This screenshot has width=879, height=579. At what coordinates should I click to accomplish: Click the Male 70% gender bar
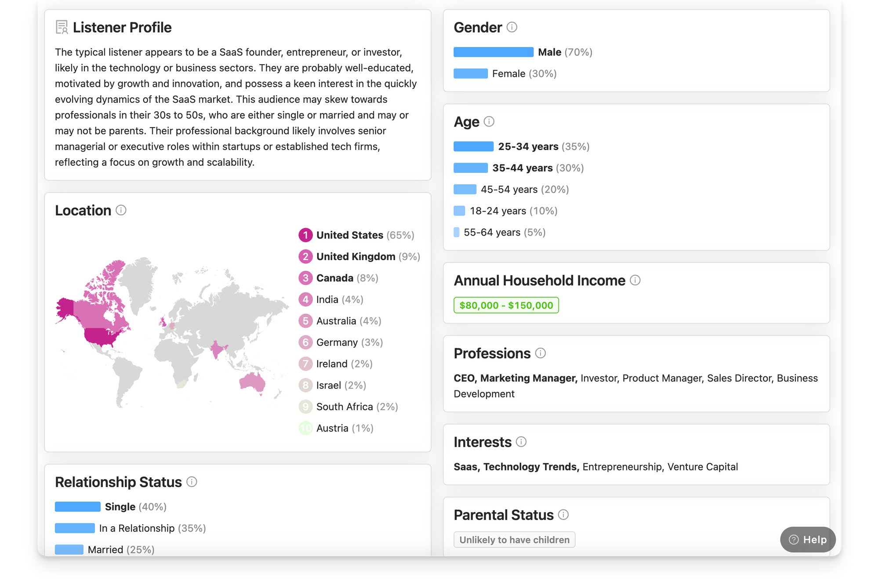(x=493, y=52)
